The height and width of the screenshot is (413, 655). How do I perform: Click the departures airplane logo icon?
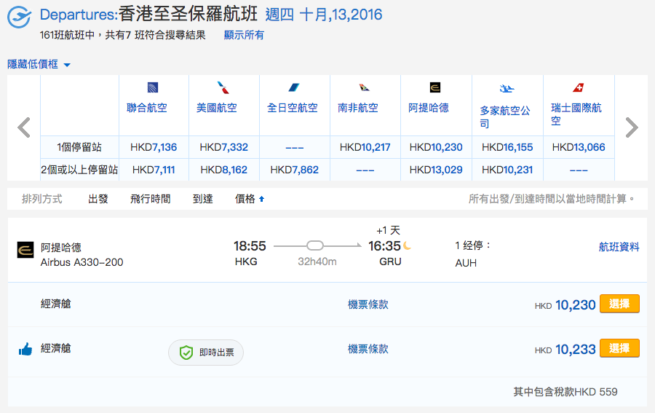tap(19, 17)
